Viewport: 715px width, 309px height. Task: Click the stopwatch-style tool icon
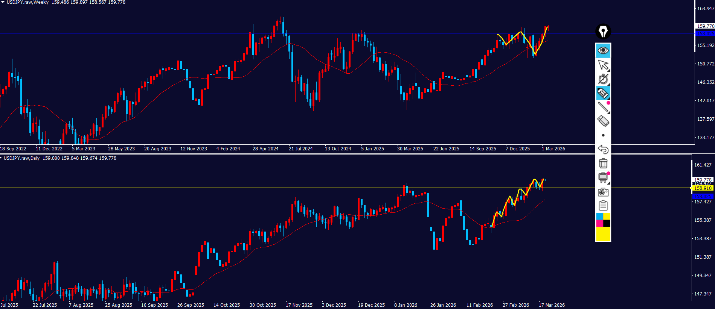[603, 79]
